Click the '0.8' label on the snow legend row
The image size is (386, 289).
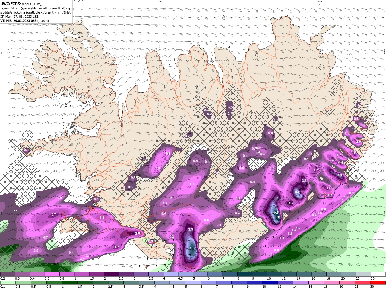point(62,279)
